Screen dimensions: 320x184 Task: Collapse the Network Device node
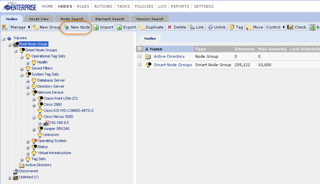pyautogui.click(x=28, y=94)
